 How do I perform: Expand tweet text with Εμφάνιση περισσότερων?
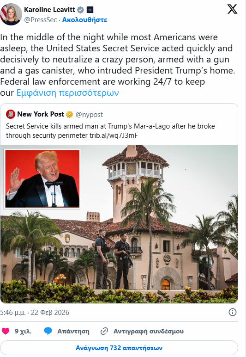(67, 92)
